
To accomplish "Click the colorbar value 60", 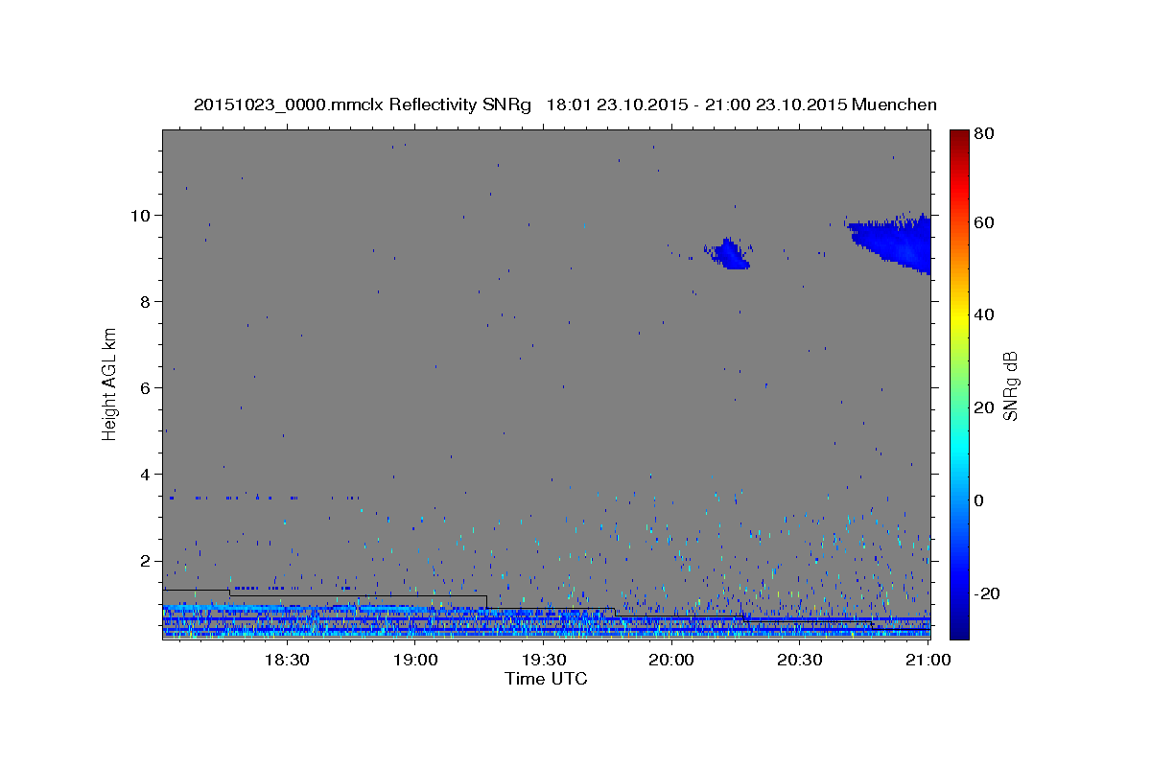I will click(x=985, y=222).
